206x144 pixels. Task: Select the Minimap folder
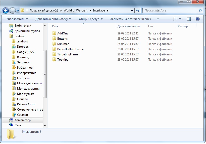[63, 44]
